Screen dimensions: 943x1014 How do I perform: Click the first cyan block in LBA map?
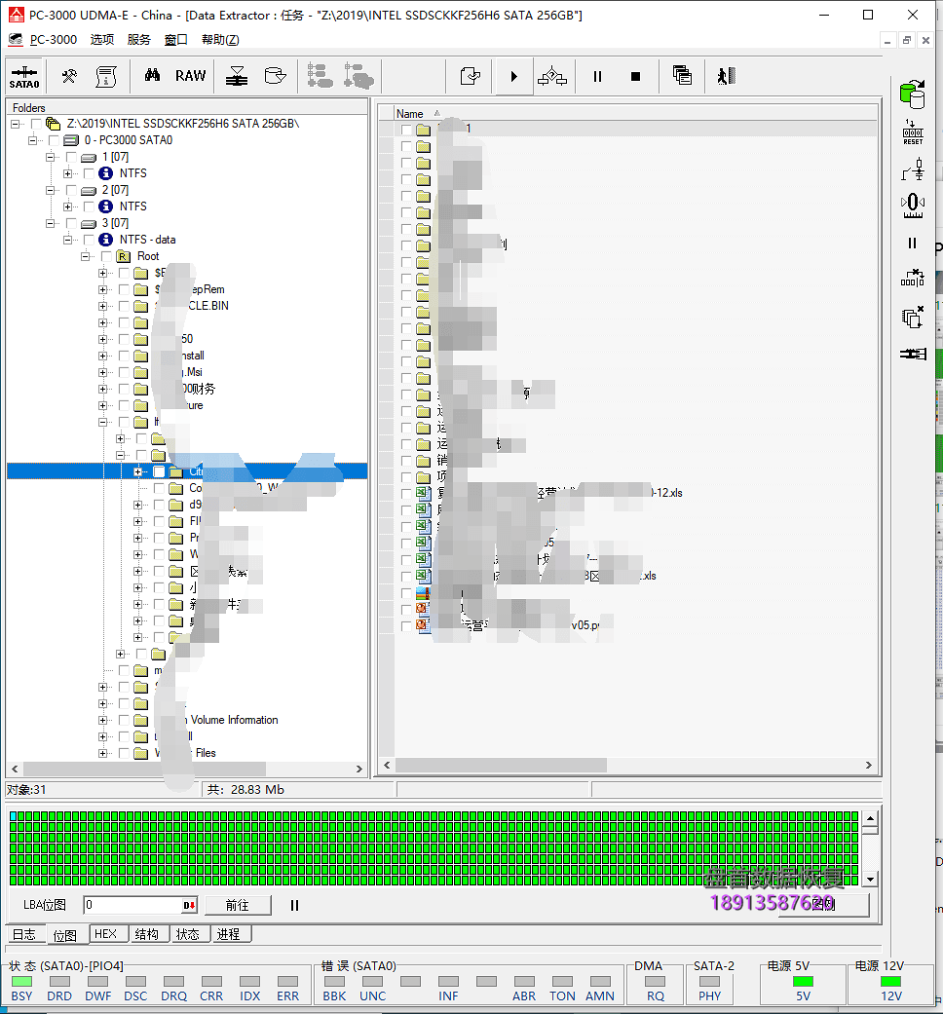coord(14,817)
